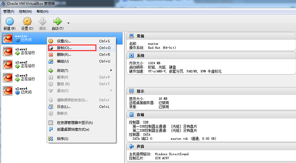This screenshot has height=163, width=296.
Task: Choose 日志(L)... in the context menu
Action: coord(82,107)
